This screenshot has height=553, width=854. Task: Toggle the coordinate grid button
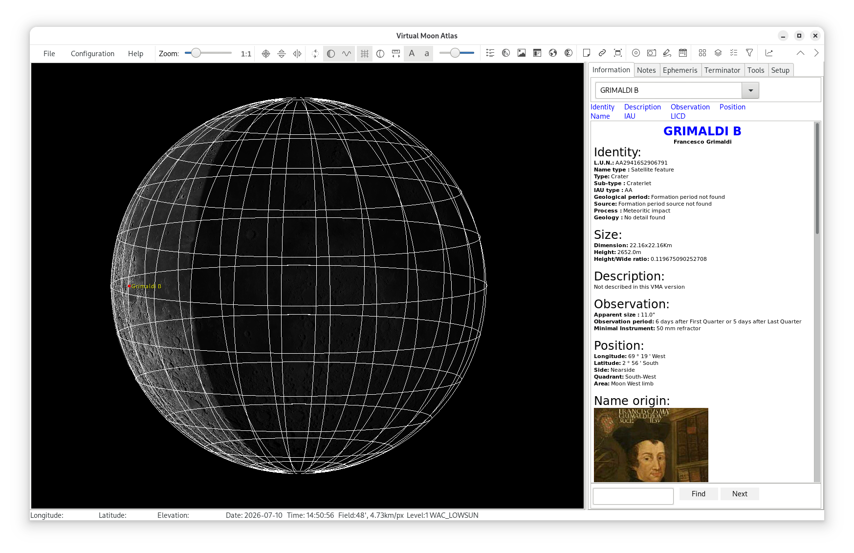coord(365,54)
